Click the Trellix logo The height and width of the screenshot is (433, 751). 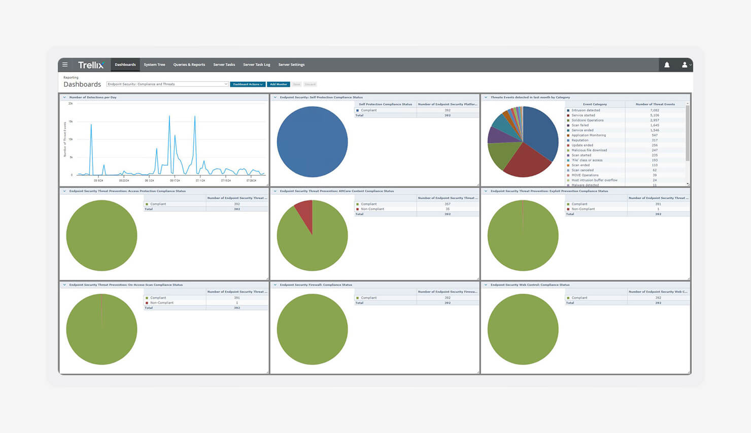point(91,65)
